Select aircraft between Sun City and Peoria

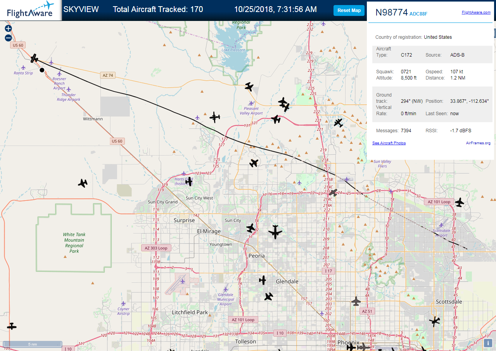pyautogui.click(x=251, y=228)
